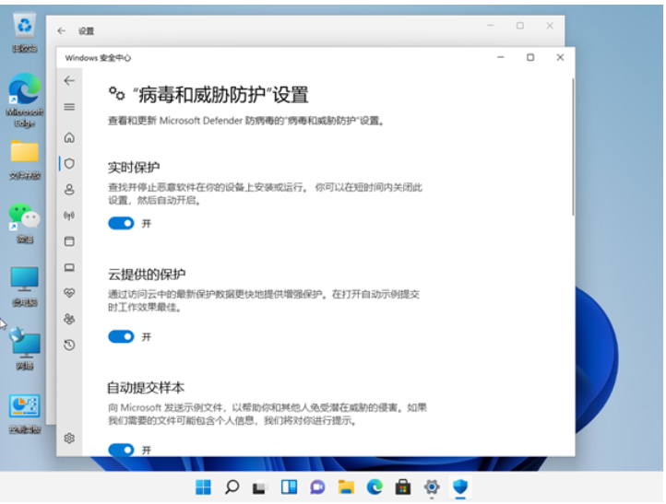
Task: Click the Windows Start button on taskbar
Action: [203, 486]
